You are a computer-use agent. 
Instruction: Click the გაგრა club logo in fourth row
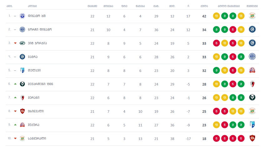click(22, 57)
